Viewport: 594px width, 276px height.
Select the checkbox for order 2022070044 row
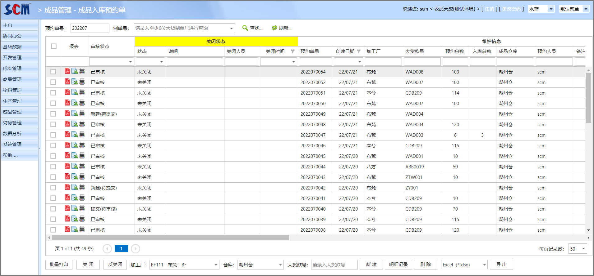click(x=53, y=167)
